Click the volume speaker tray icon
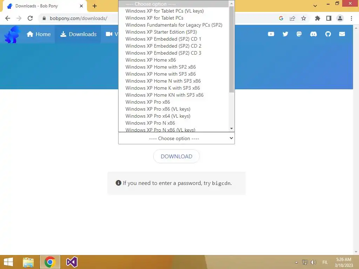359x269 pixels. click(313, 262)
